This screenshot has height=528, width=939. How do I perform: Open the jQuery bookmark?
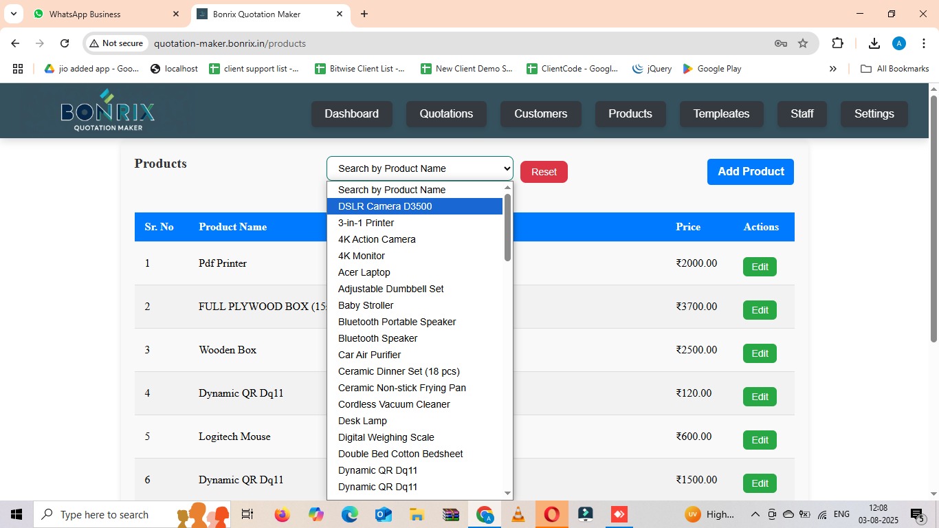pos(652,69)
